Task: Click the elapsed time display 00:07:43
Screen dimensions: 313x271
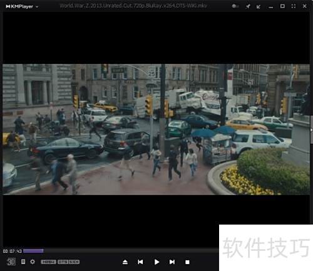Action: [x=13, y=251]
